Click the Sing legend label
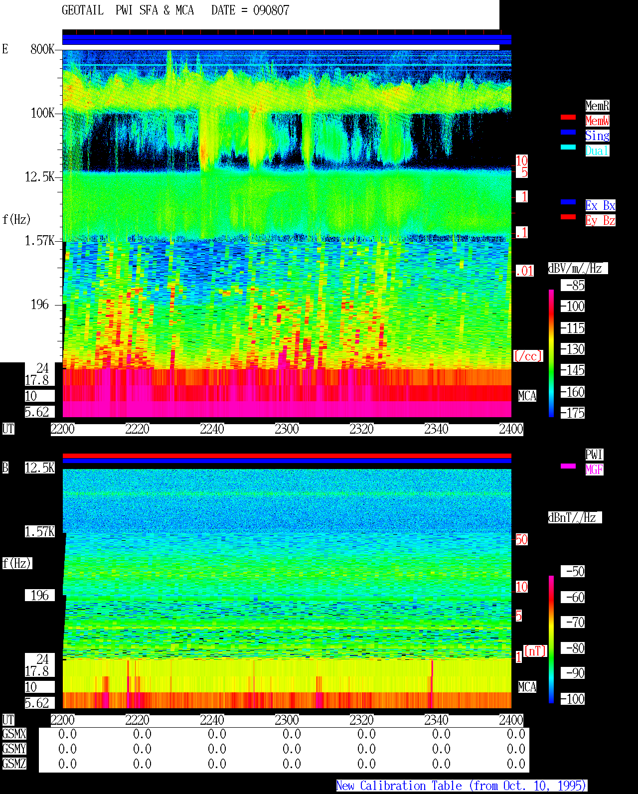The width and height of the screenshot is (638, 794). click(x=597, y=136)
